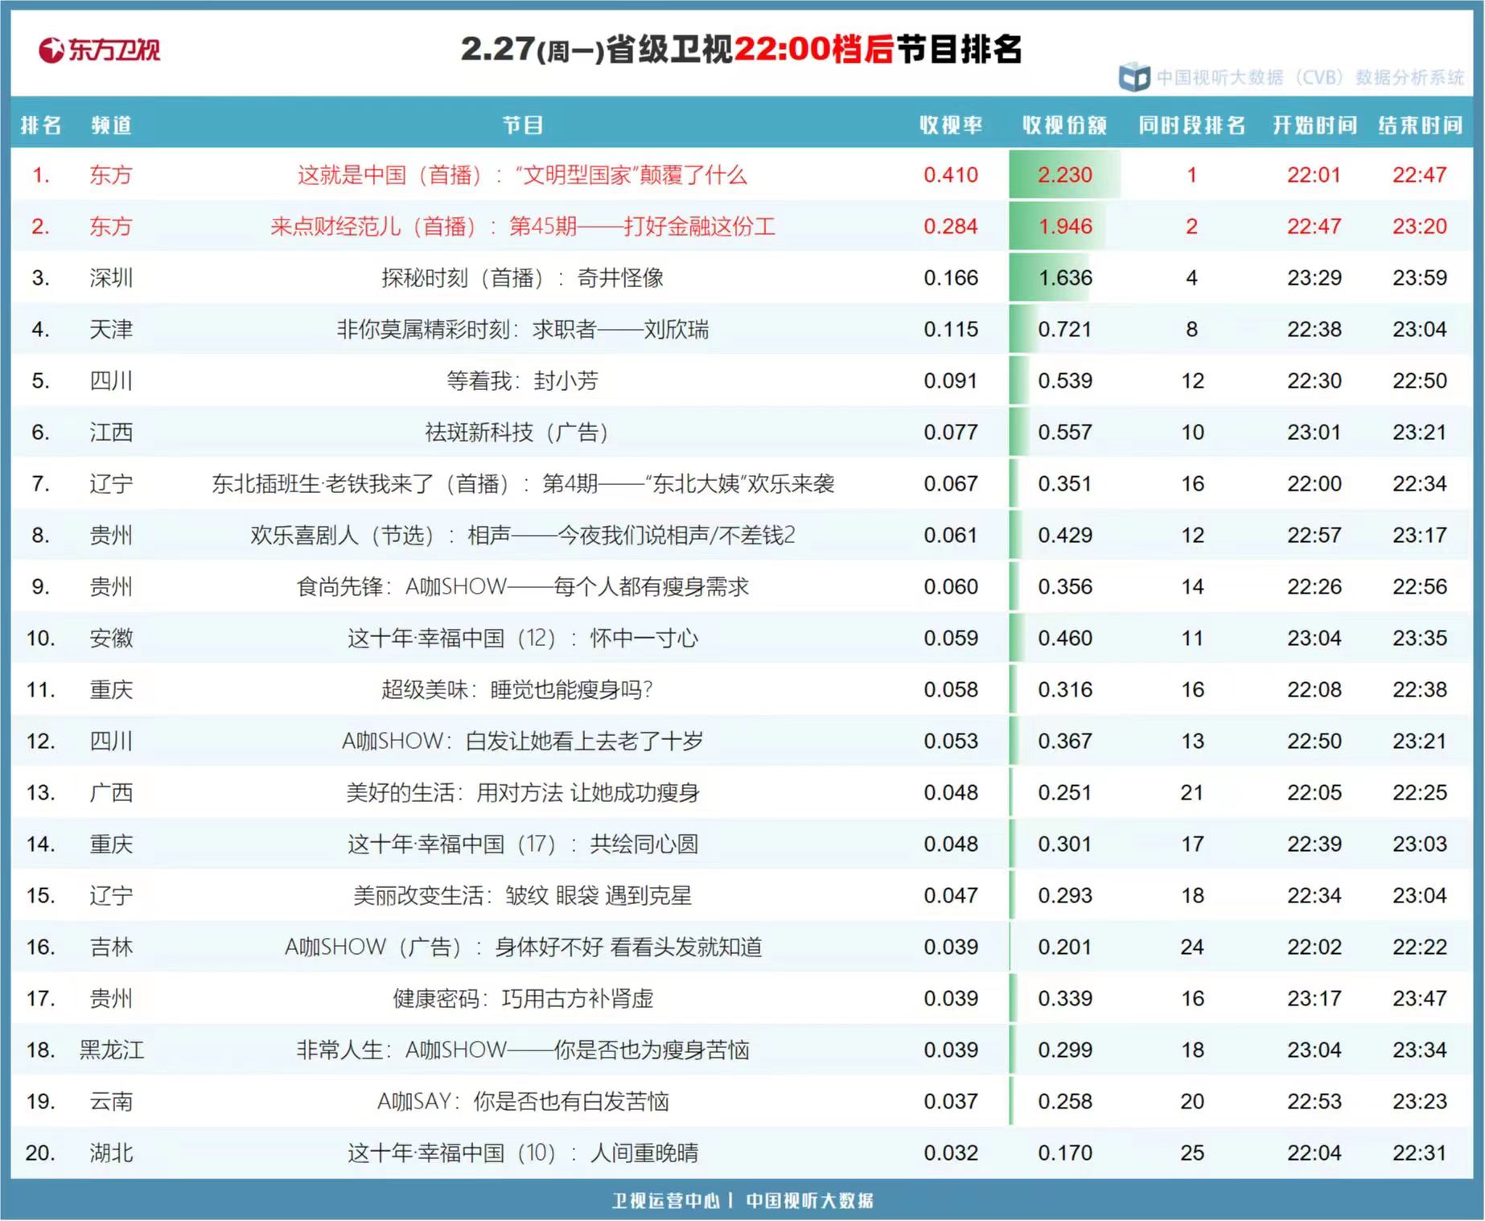This screenshot has width=1485, height=1221.
Task: Select program 探秘时刻（首播）：奇井怪像
Action: [523, 277]
